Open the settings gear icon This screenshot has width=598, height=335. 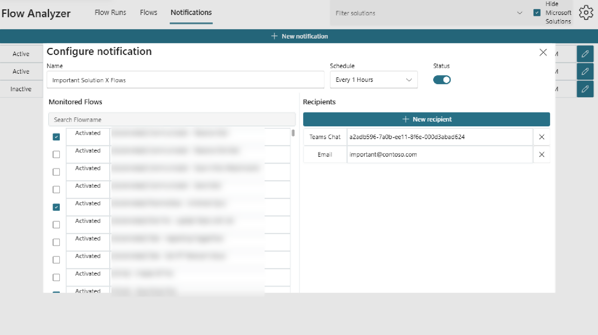coord(586,13)
